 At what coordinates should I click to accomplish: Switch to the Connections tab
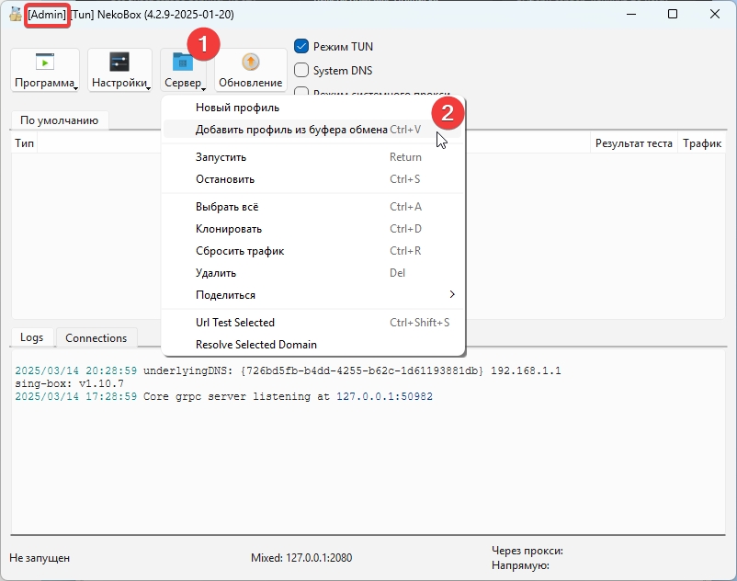click(96, 338)
